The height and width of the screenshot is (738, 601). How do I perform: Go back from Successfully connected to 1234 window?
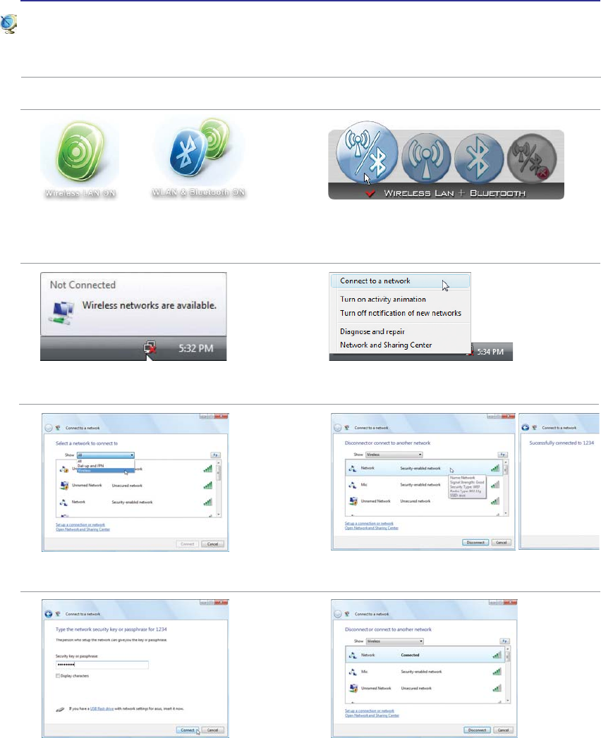tap(525, 427)
